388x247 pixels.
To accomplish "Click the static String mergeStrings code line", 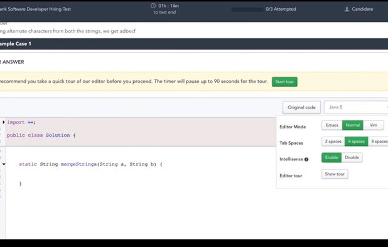I will 90,164.
